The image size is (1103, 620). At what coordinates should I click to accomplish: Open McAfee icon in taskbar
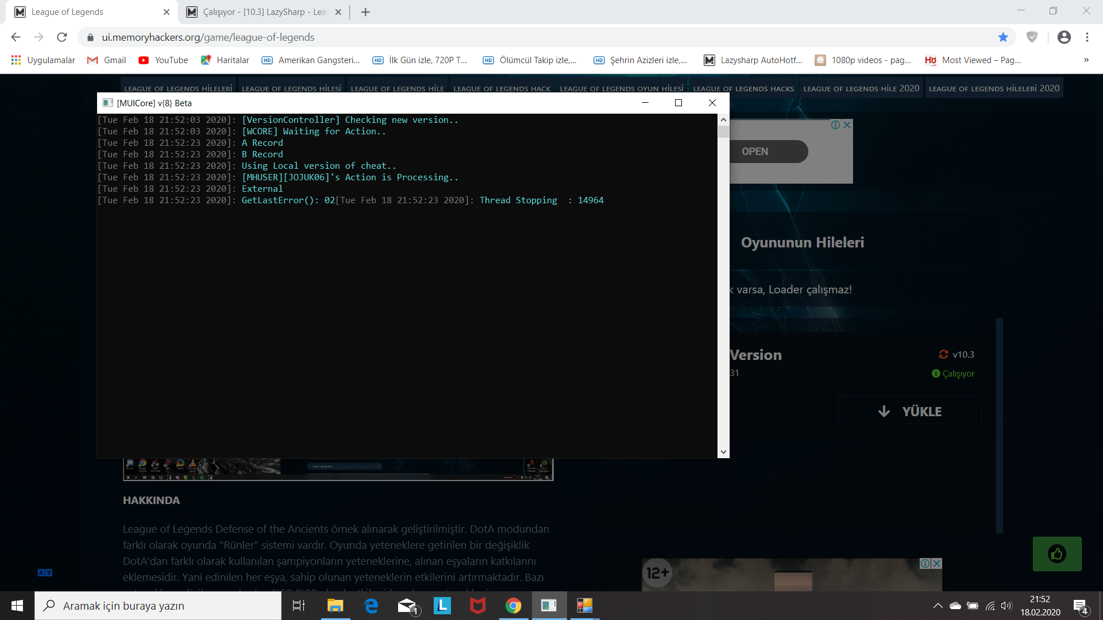478,606
